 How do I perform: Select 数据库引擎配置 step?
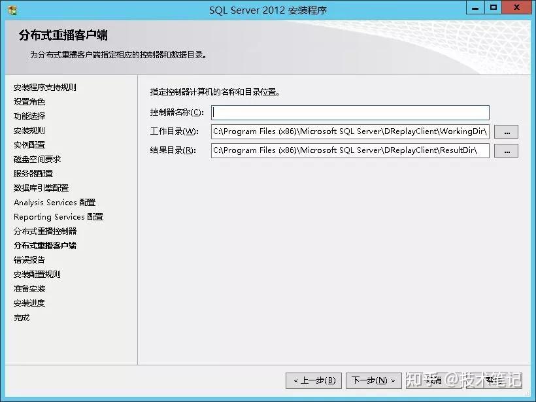pos(36,188)
